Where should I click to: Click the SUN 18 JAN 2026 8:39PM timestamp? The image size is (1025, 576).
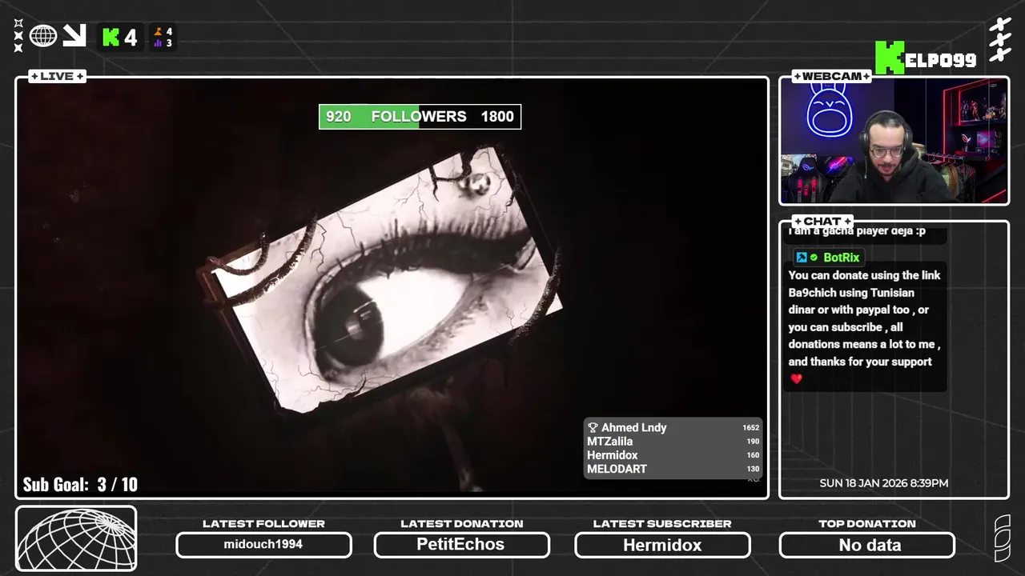click(884, 483)
